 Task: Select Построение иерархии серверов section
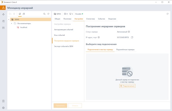[x=66, y=41]
